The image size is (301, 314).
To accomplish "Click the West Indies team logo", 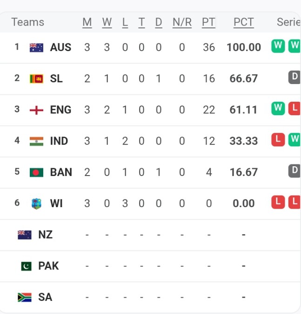I will tap(36, 203).
